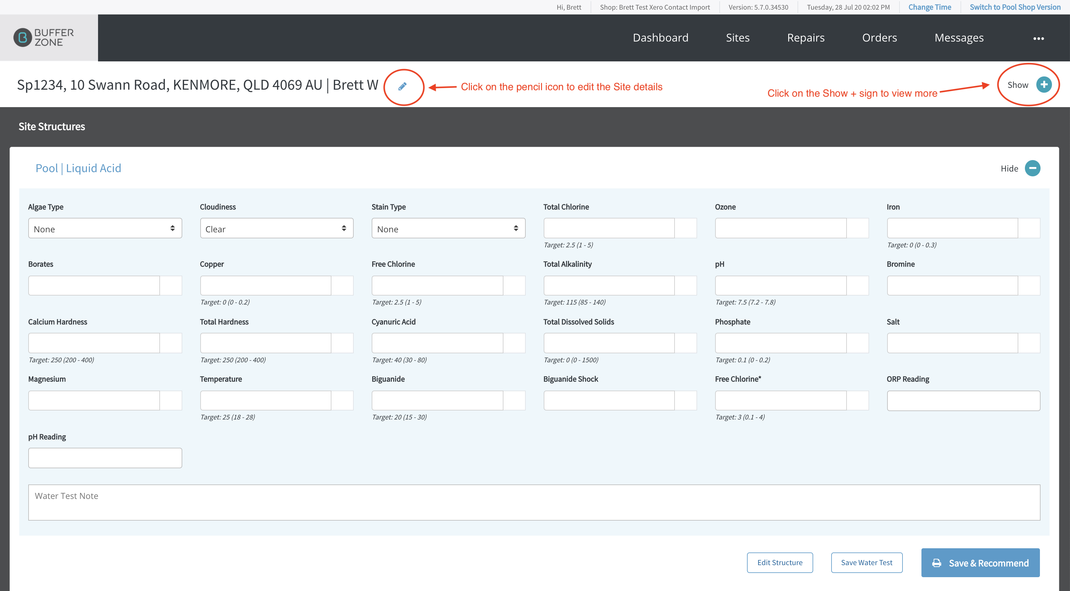
Task: Click the Edit Structure button
Action: pyautogui.click(x=780, y=562)
